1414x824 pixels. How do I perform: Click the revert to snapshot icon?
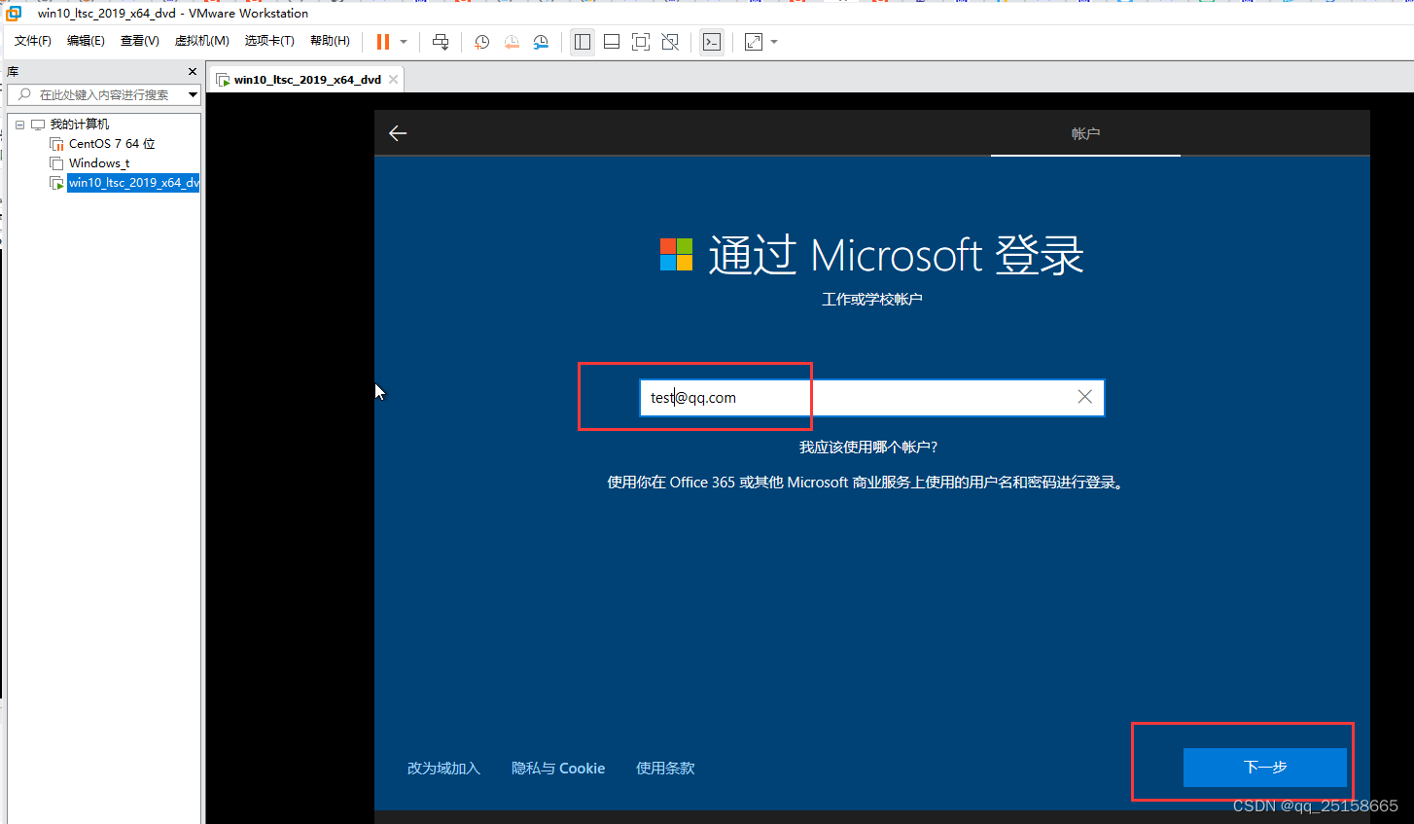(512, 42)
